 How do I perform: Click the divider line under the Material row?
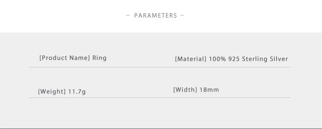[x=160, y=67]
